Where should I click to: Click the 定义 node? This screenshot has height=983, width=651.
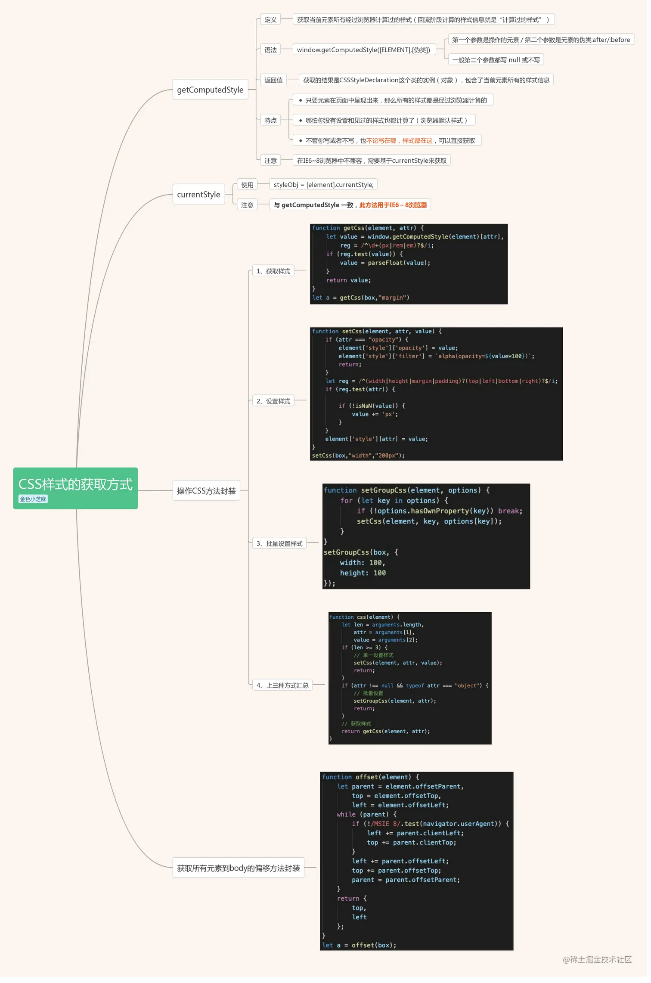coord(272,20)
